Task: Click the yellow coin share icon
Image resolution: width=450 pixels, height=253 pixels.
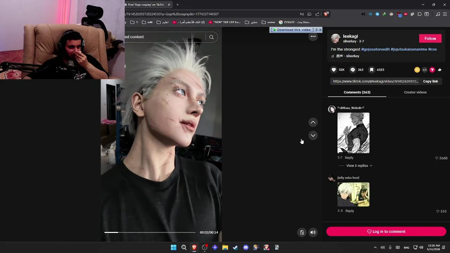Action: [417, 70]
